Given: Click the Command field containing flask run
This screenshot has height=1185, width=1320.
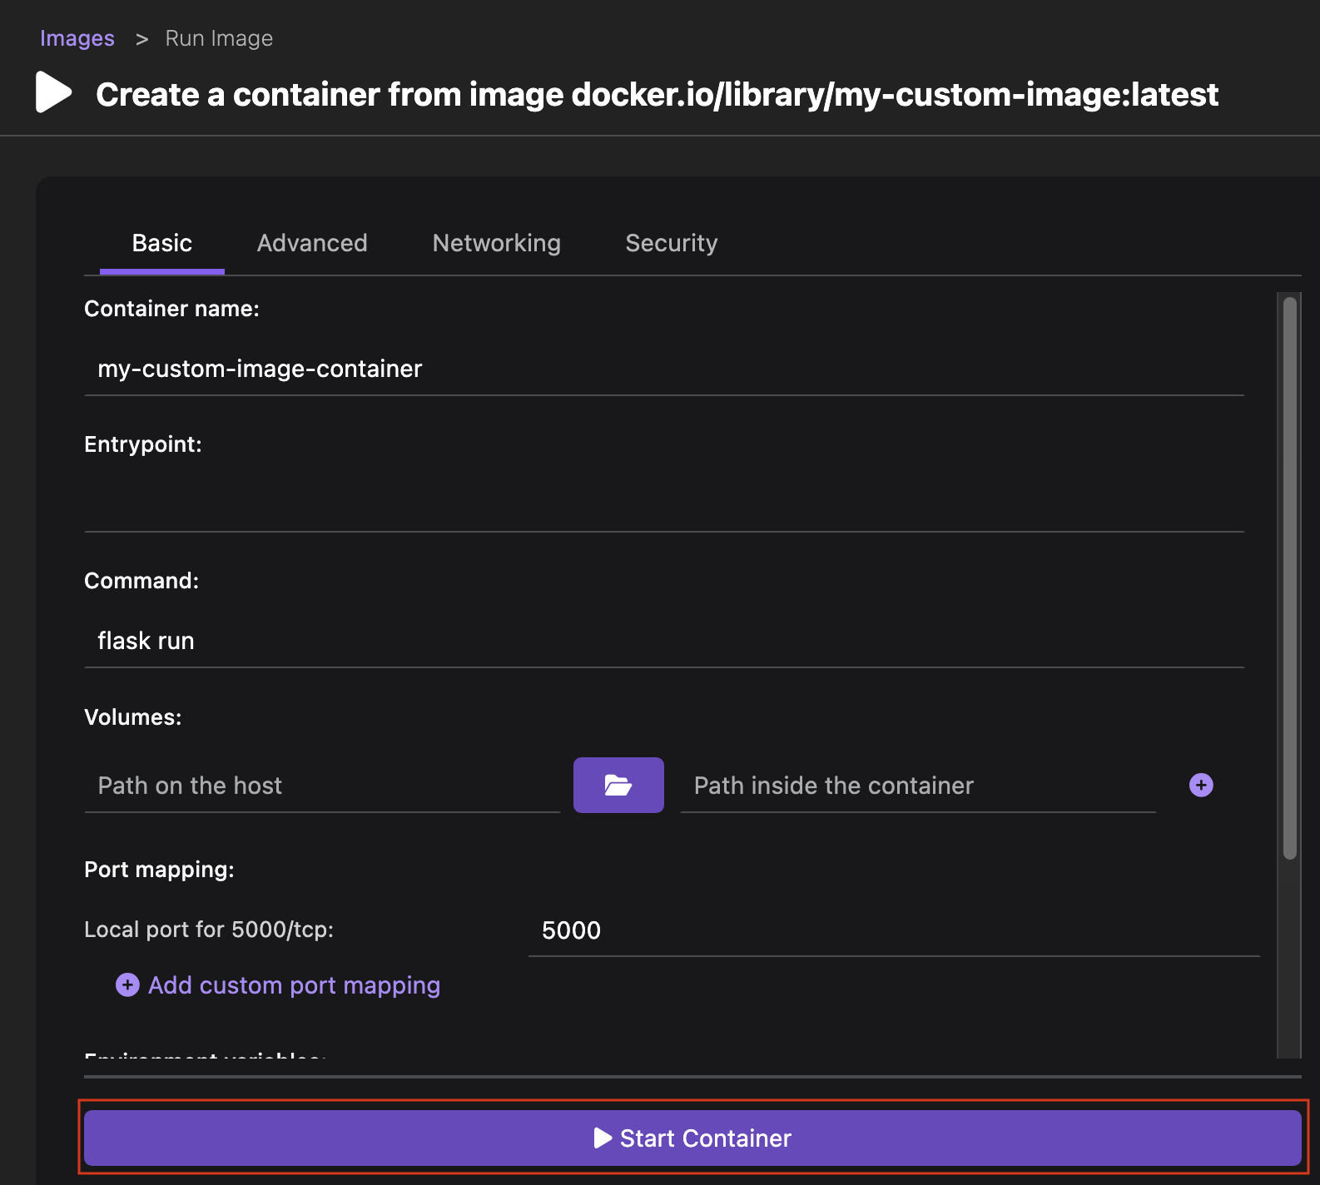Looking at the screenshot, I should click(663, 641).
